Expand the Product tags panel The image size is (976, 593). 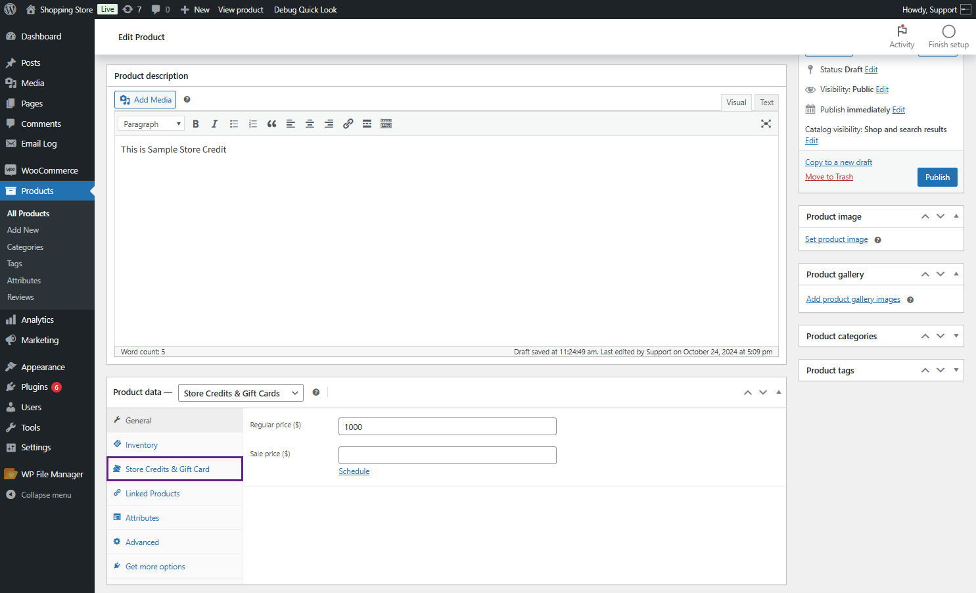pos(956,370)
